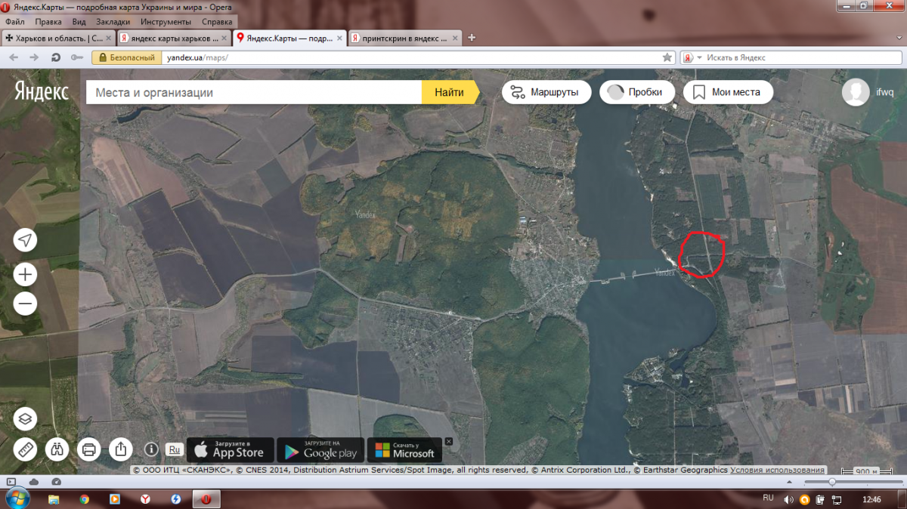
Task: Print the map using the printer icon
Action: coord(88,449)
